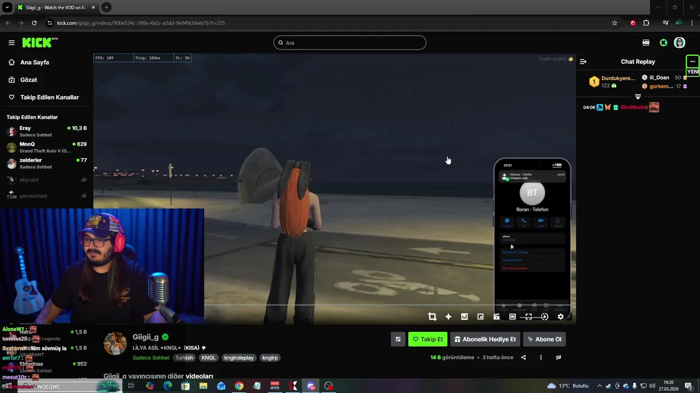Click the Sadece Sohbet category link
The height and width of the screenshot is (393, 700).
point(151,358)
